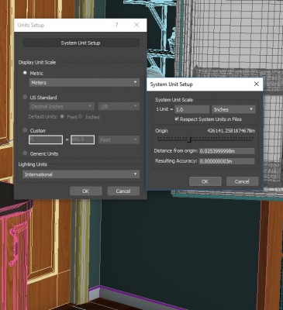The height and width of the screenshot is (310, 283).
Task: Click the Origin slider handle
Action: coord(189,139)
